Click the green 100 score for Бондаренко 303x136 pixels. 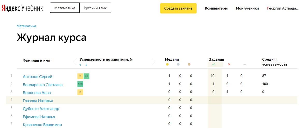(80, 84)
